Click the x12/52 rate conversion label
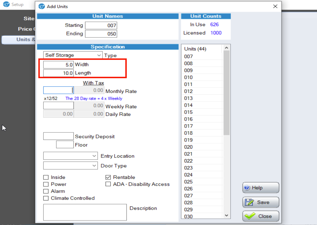 coord(51,99)
